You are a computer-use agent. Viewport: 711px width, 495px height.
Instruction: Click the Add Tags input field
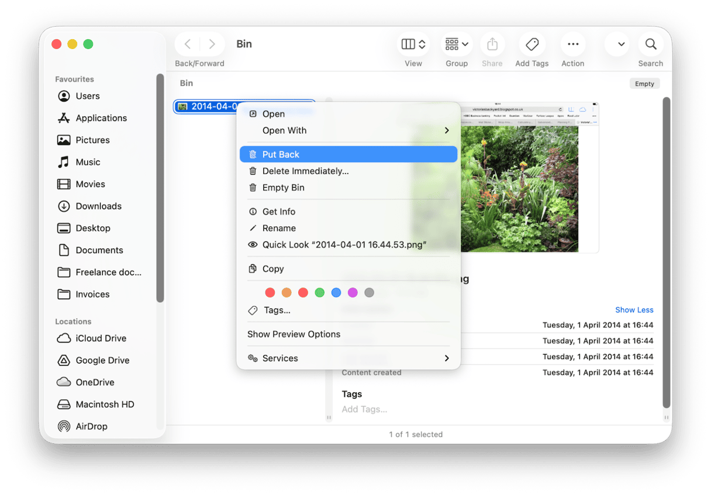[x=364, y=409]
